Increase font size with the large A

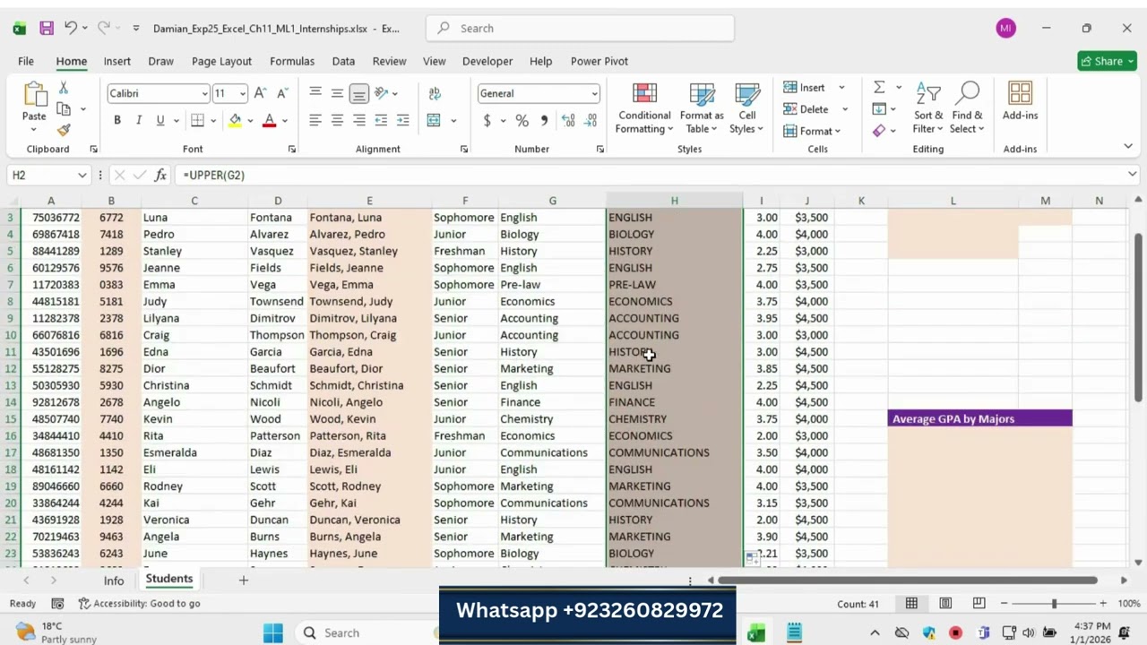[260, 93]
